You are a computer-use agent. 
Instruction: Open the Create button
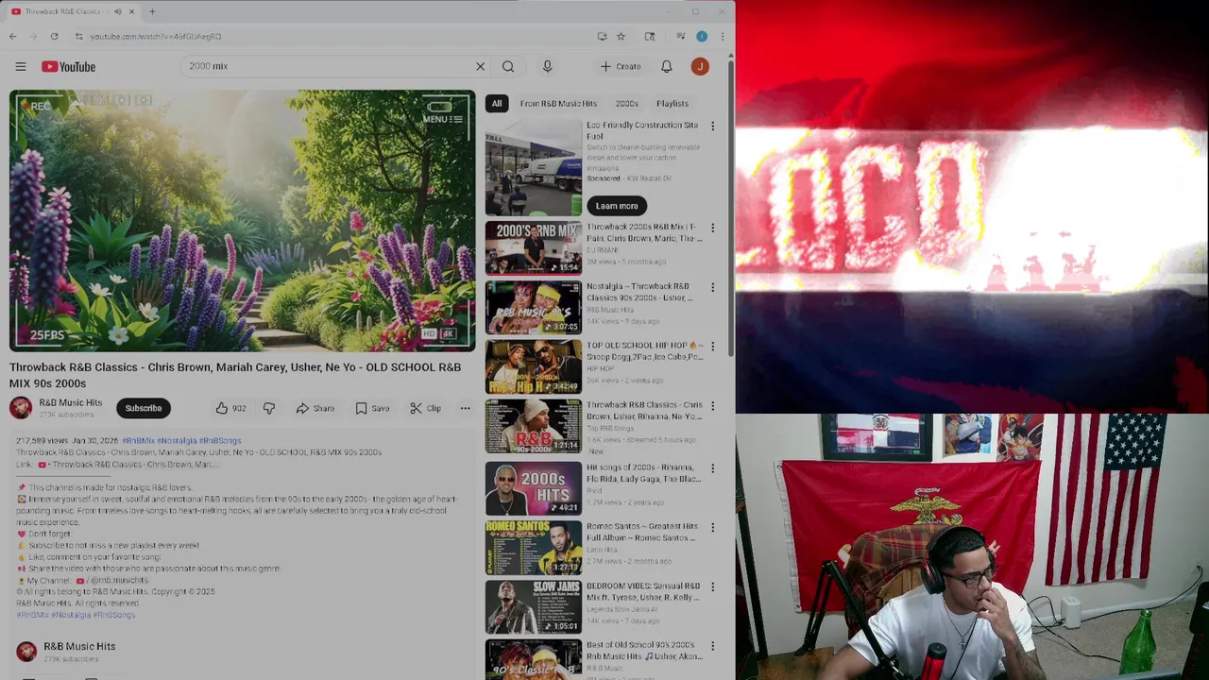[621, 66]
